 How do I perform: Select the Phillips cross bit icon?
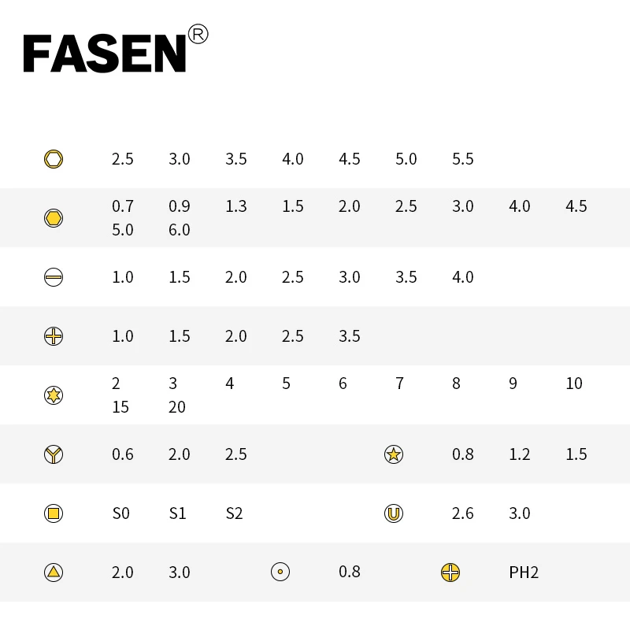pyautogui.click(x=54, y=336)
